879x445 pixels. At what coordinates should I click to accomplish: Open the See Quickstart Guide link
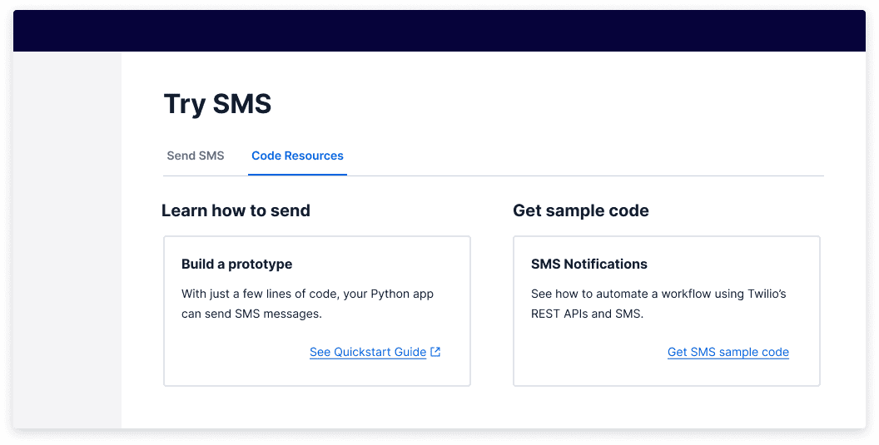(x=367, y=352)
